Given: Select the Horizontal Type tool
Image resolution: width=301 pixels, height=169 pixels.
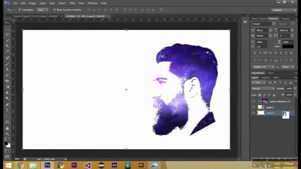Looking at the screenshot, I should pyautogui.click(x=8, y=110).
